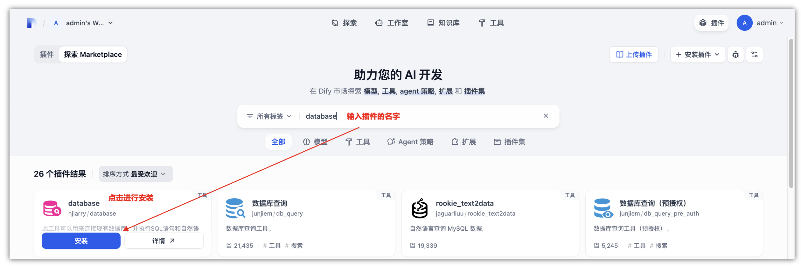
Task: Click the 数据库查询 plugin icon
Action: pyautogui.click(x=235, y=208)
